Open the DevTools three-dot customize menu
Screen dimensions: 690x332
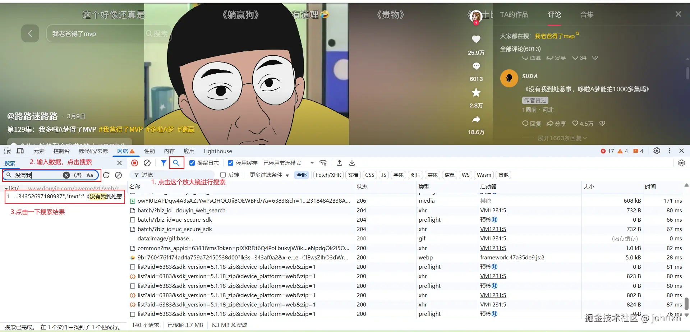pos(669,151)
